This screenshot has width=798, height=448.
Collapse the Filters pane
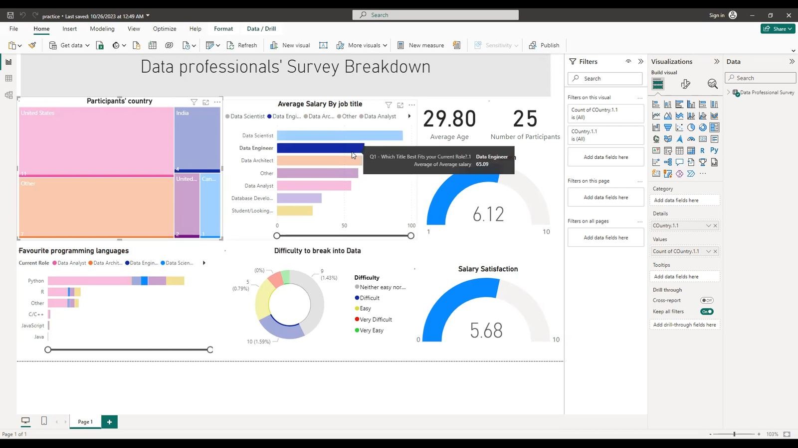coord(641,61)
